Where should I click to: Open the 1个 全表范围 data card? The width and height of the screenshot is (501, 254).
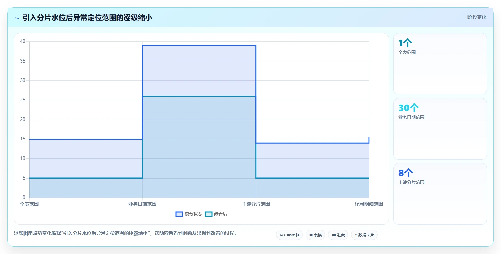(x=440, y=64)
